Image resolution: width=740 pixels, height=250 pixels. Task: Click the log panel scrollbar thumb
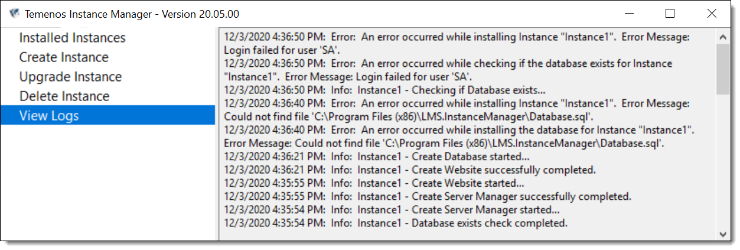tap(723, 70)
